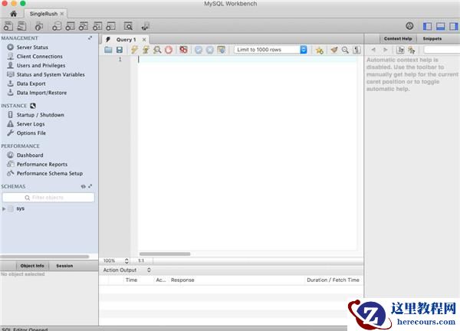
Task: Open the Snippets tab
Action: pos(432,39)
